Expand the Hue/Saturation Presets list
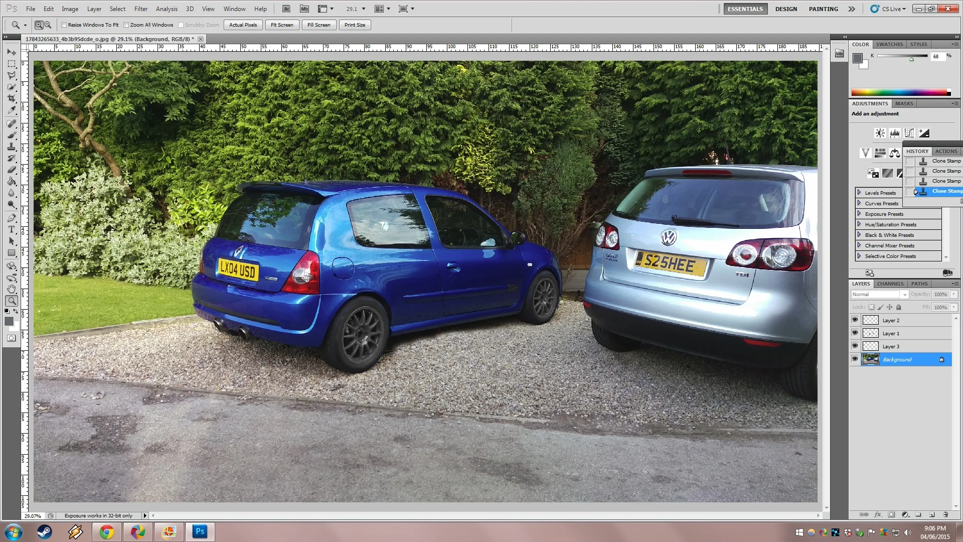Viewport: 963px width, 542px height. click(x=859, y=224)
